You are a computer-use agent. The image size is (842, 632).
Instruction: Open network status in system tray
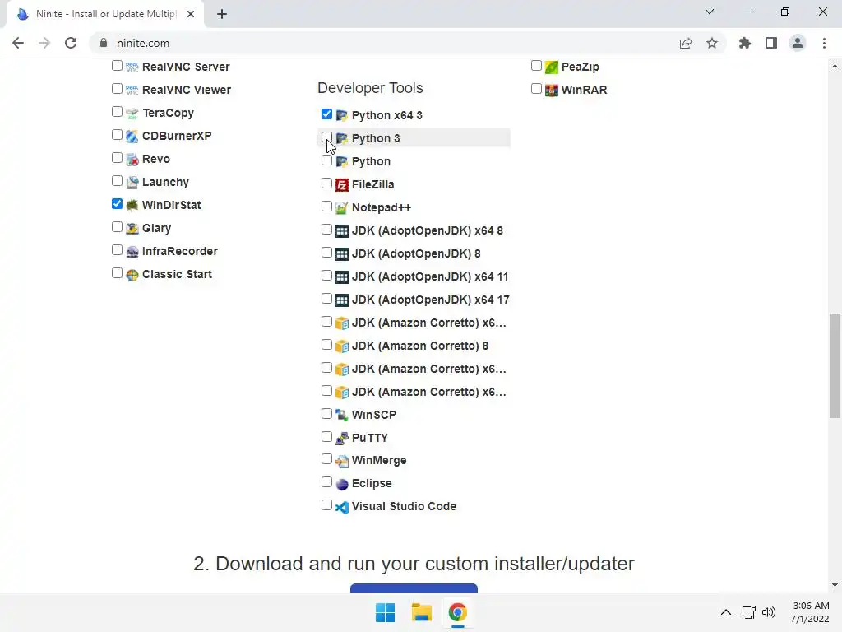pyautogui.click(x=748, y=612)
